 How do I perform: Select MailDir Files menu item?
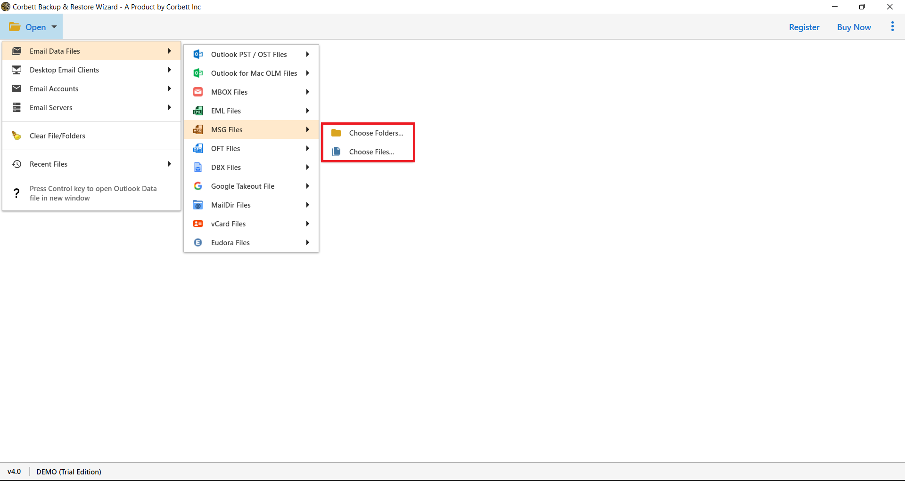pos(251,205)
